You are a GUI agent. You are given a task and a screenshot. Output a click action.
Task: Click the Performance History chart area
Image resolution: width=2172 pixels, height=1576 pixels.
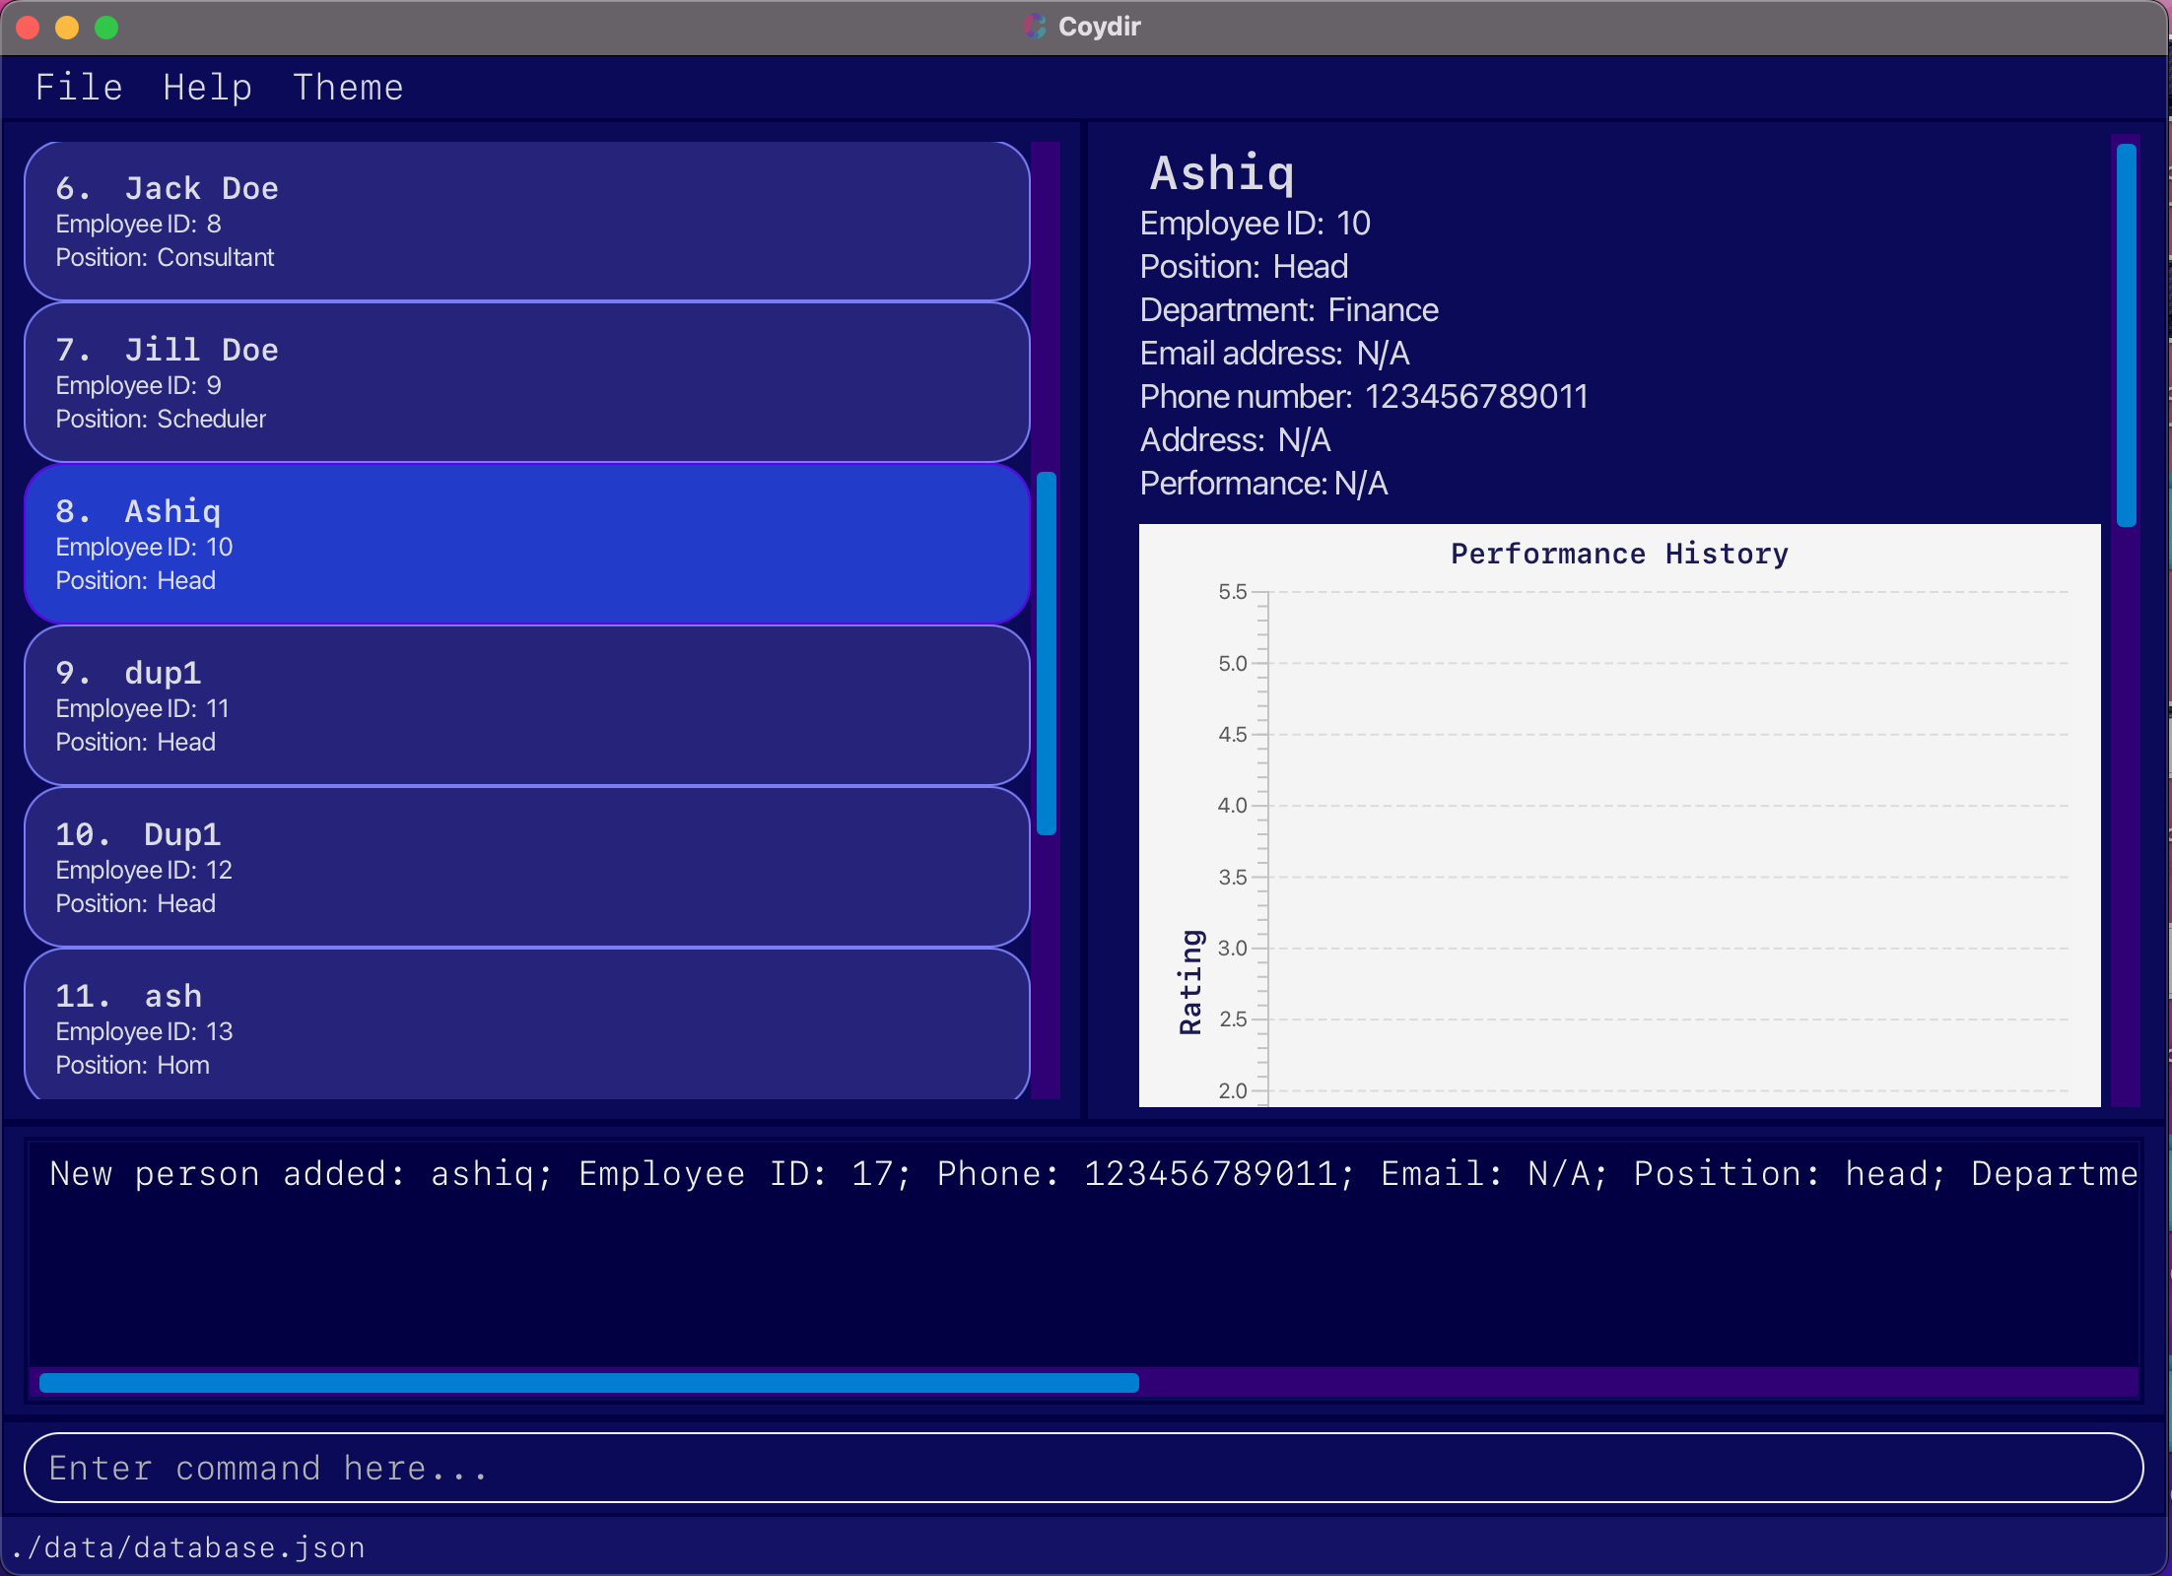click(1665, 837)
